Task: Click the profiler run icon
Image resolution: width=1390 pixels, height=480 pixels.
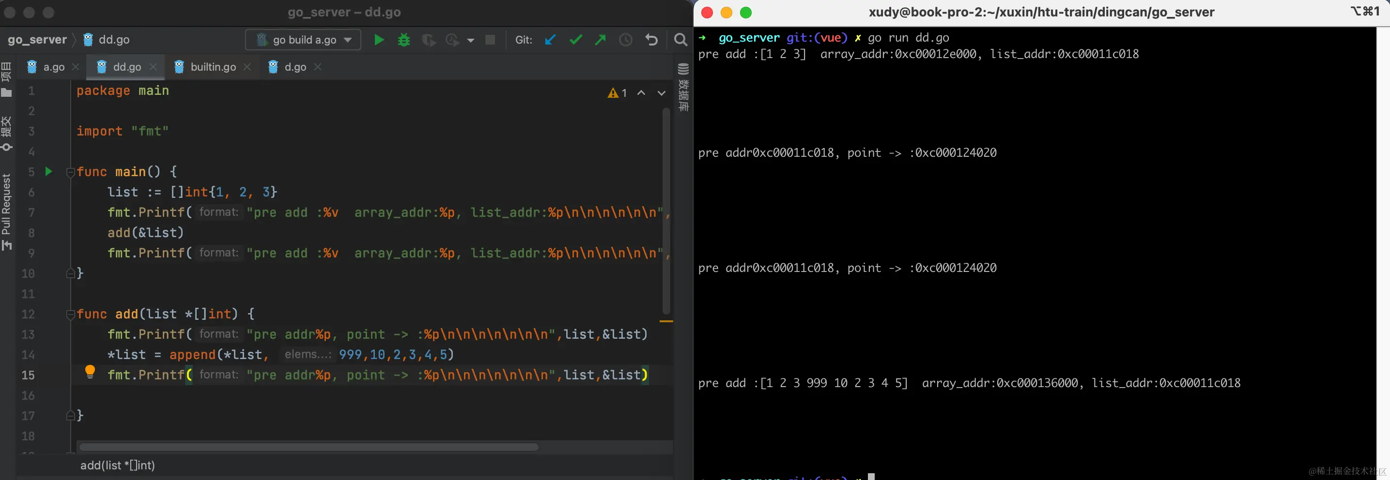Action: coord(452,40)
